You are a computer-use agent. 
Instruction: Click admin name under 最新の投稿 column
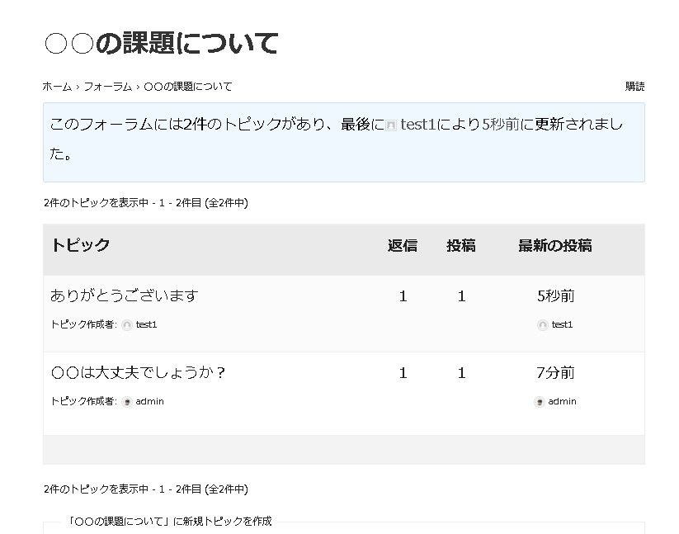pyautogui.click(x=563, y=402)
